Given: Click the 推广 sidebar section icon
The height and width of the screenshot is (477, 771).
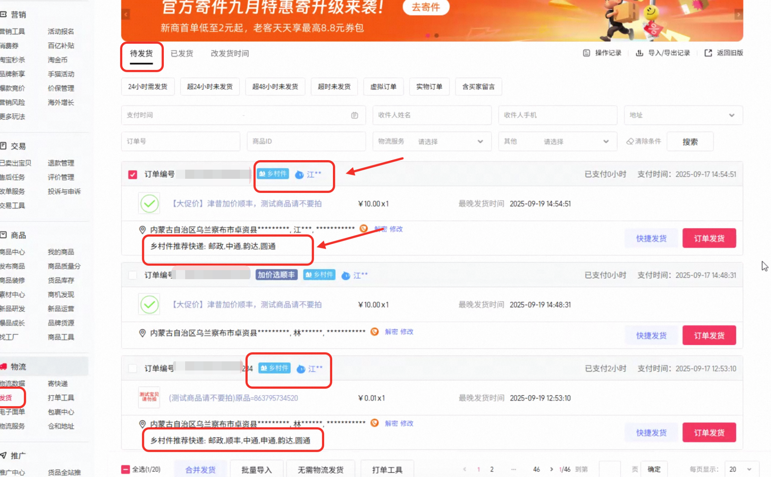Looking at the screenshot, I should click(3, 455).
